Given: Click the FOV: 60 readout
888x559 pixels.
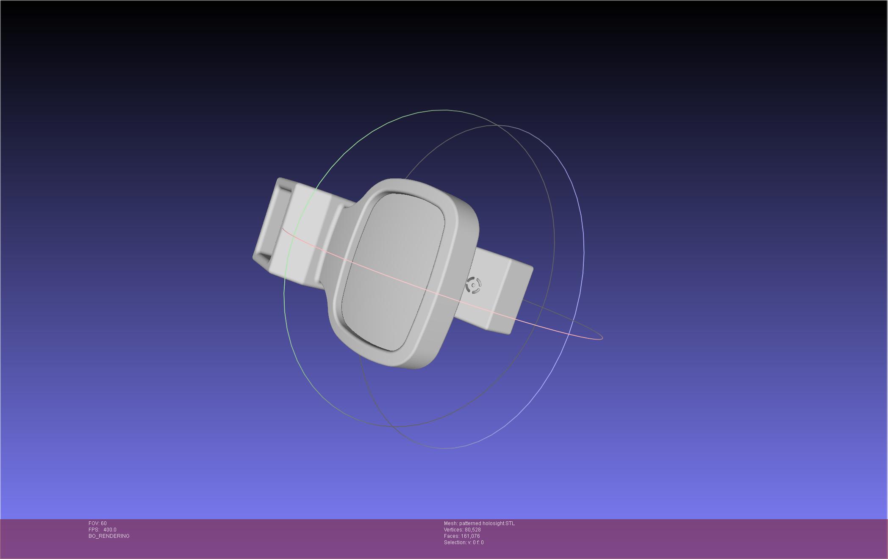Looking at the screenshot, I should point(97,523).
